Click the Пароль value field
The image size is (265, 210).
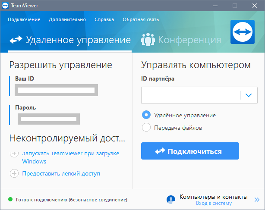click(x=49, y=119)
